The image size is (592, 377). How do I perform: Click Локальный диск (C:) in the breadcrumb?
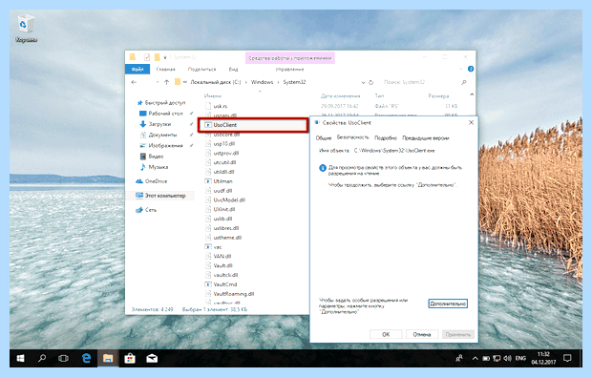click(x=215, y=82)
